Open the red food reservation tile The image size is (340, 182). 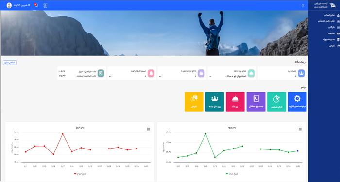pyautogui.click(x=235, y=101)
